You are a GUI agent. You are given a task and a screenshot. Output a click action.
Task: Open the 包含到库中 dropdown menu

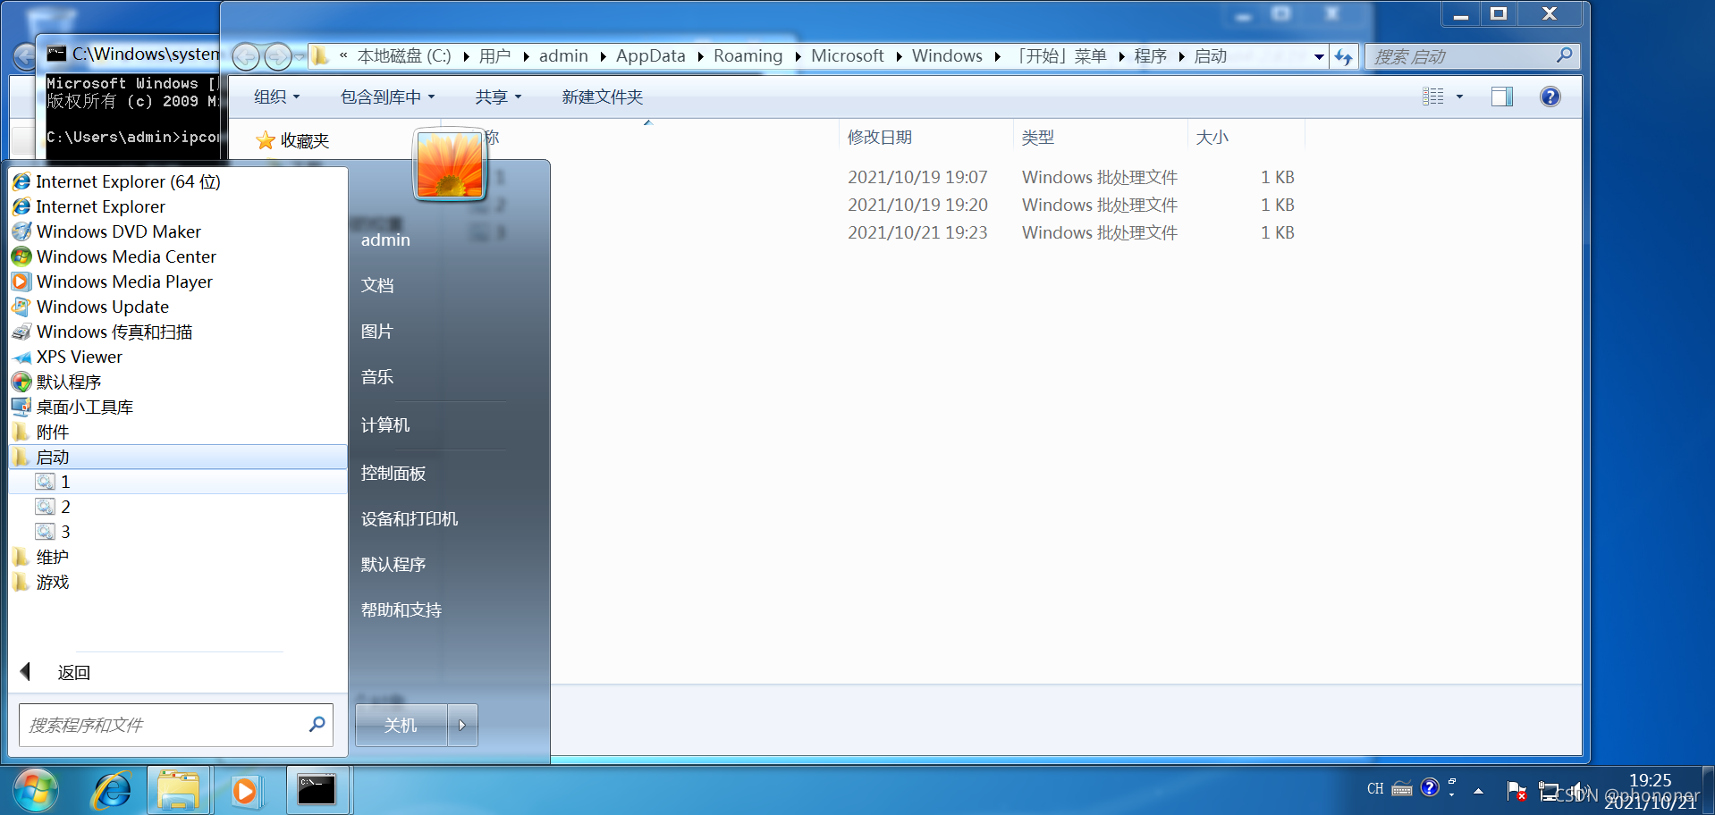[x=387, y=97]
